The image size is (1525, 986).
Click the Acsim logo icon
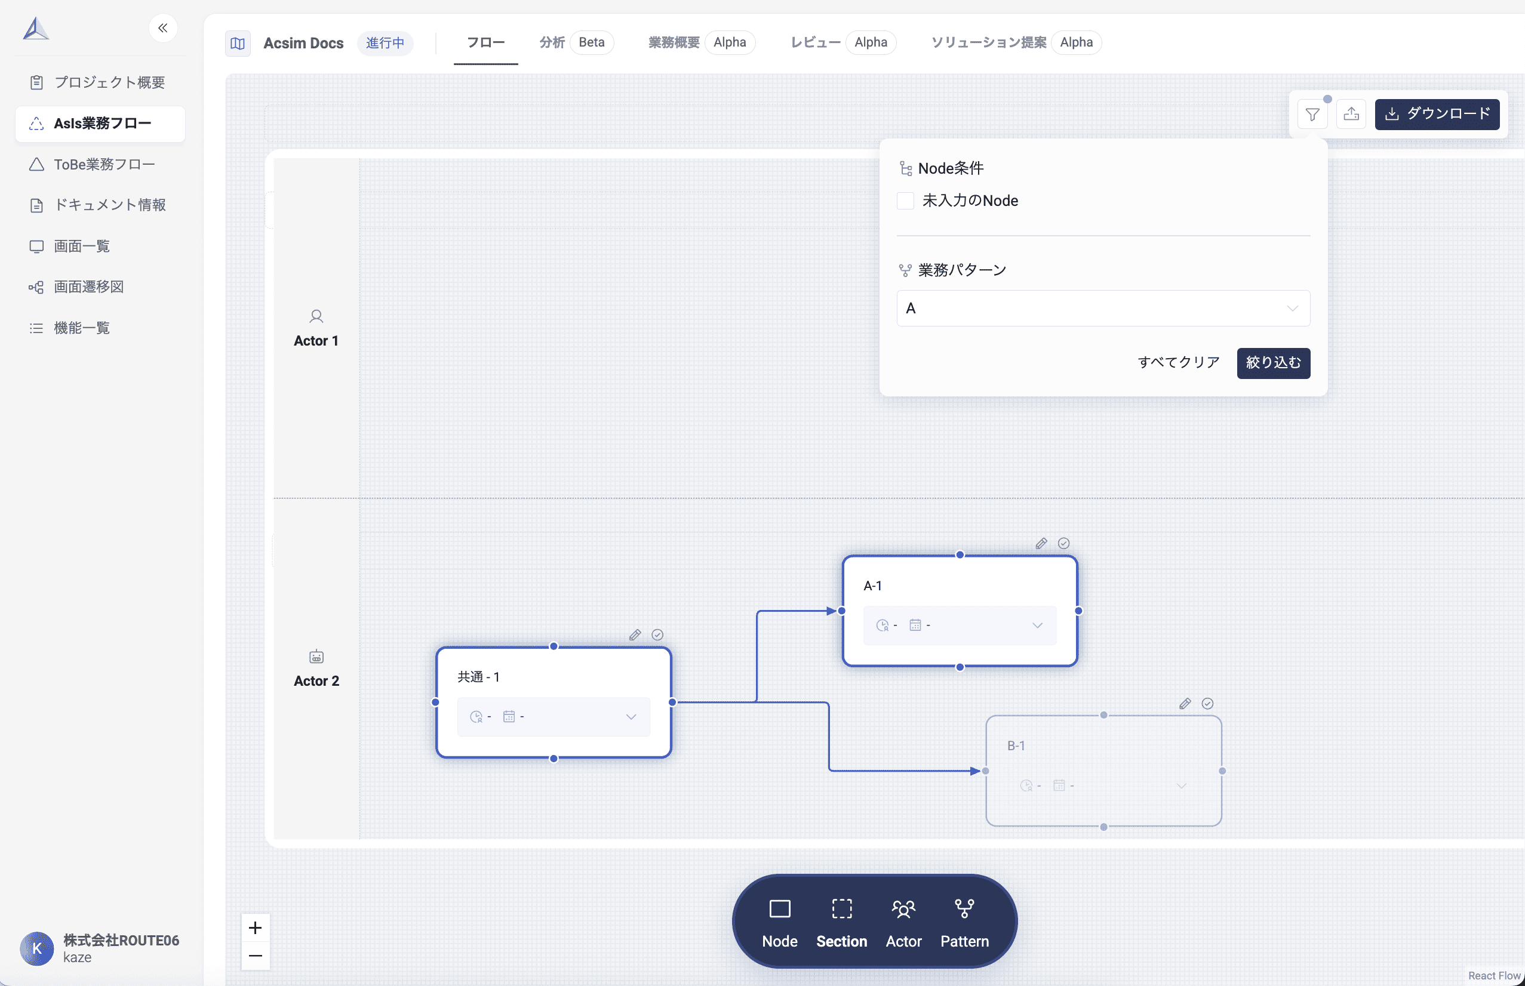pyautogui.click(x=36, y=28)
